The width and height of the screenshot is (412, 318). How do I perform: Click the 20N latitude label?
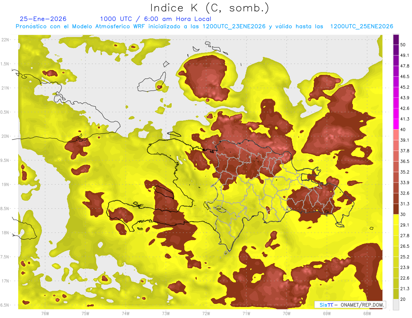tap(6, 136)
